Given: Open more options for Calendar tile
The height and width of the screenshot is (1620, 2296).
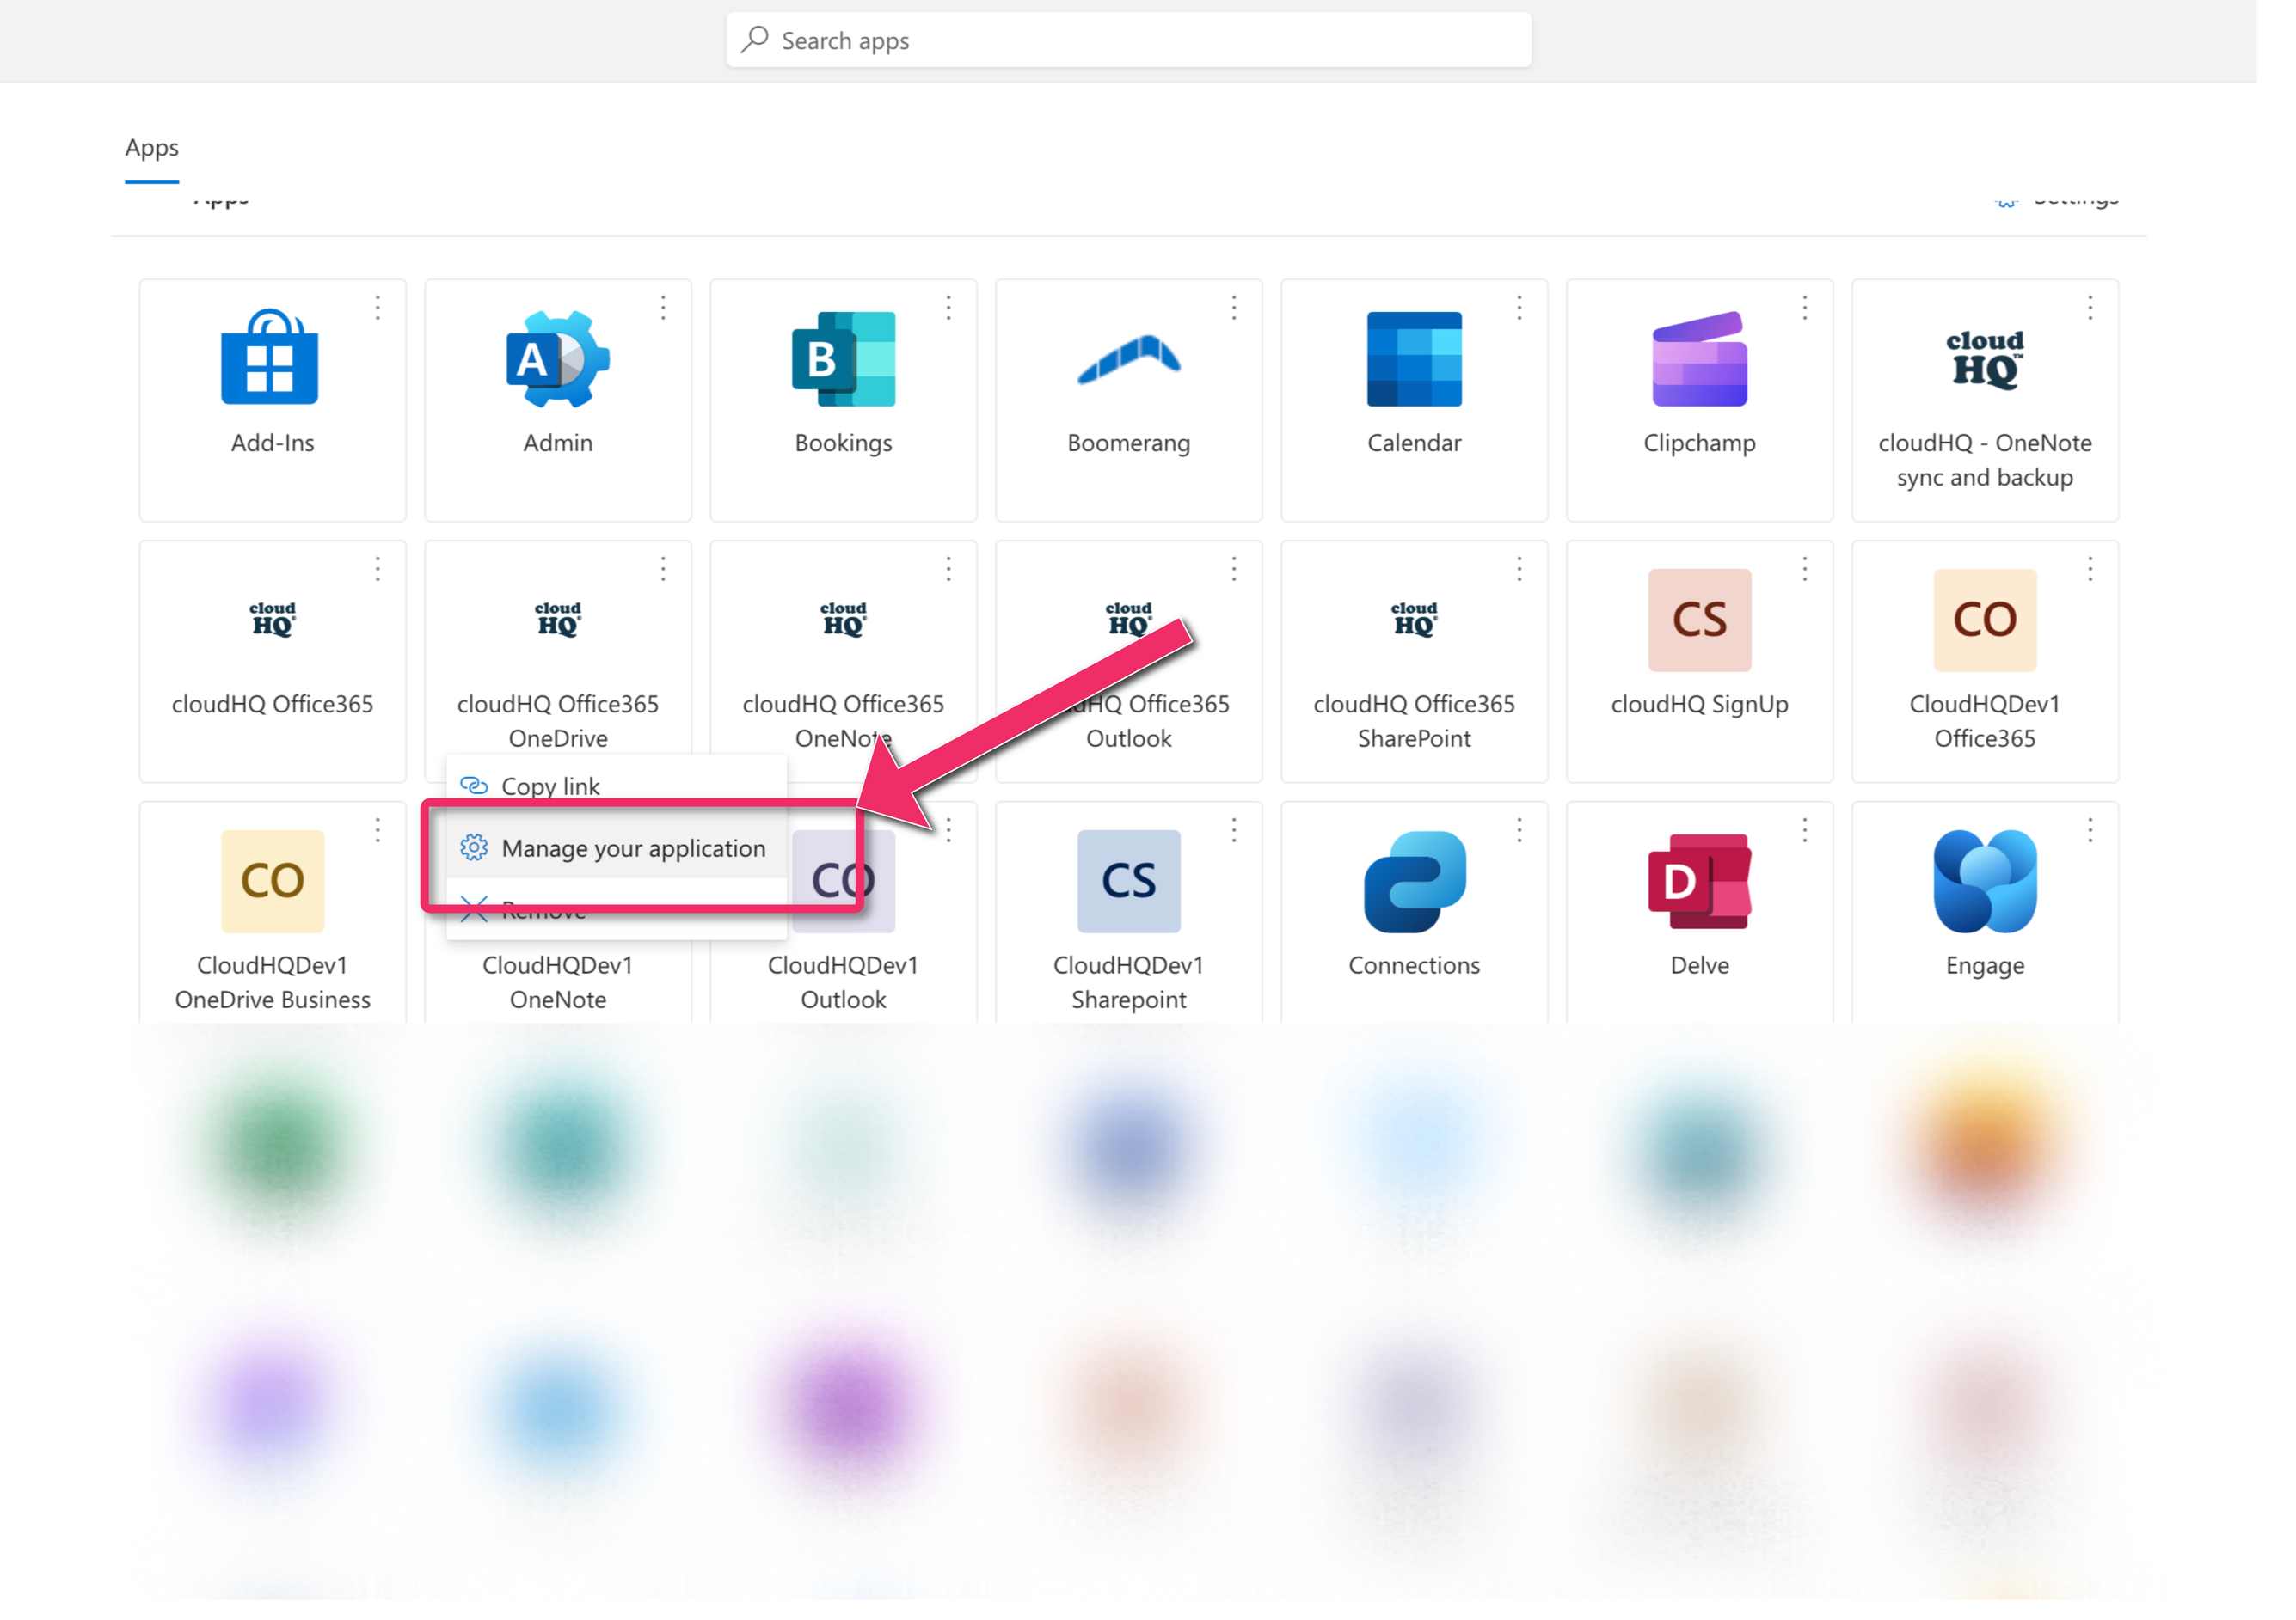Looking at the screenshot, I should click(1519, 308).
